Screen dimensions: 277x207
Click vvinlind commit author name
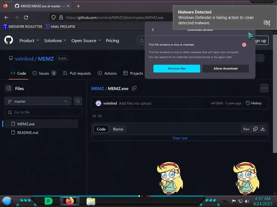(x=110, y=103)
